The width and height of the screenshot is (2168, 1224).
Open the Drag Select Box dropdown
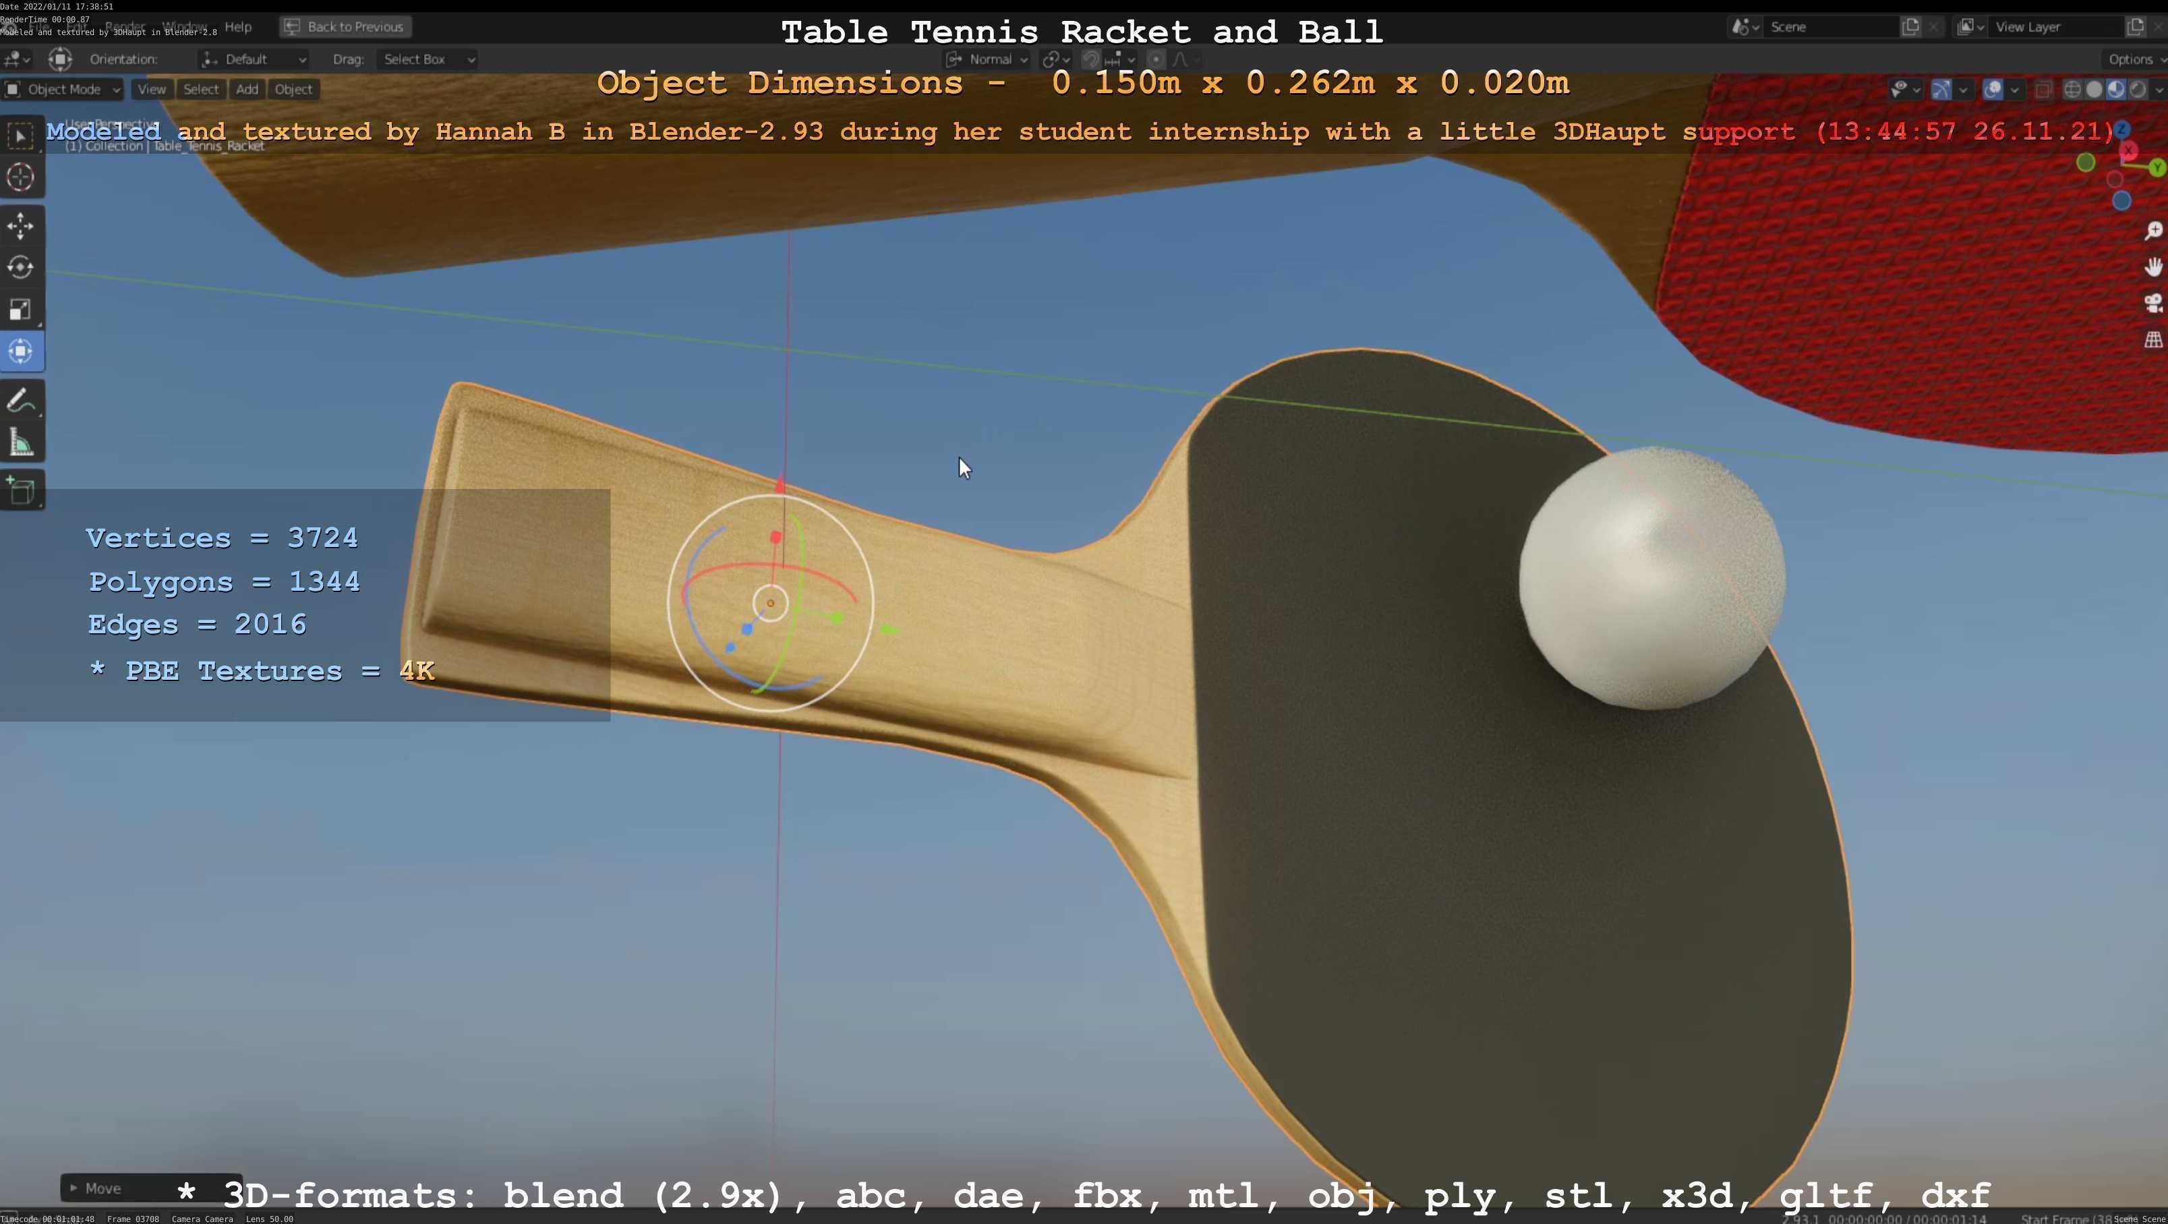428,59
